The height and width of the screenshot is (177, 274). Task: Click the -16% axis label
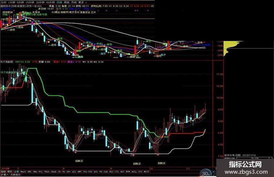(x=220, y=46)
